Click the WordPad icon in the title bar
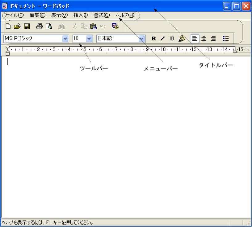 pyautogui.click(x=5, y=6)
